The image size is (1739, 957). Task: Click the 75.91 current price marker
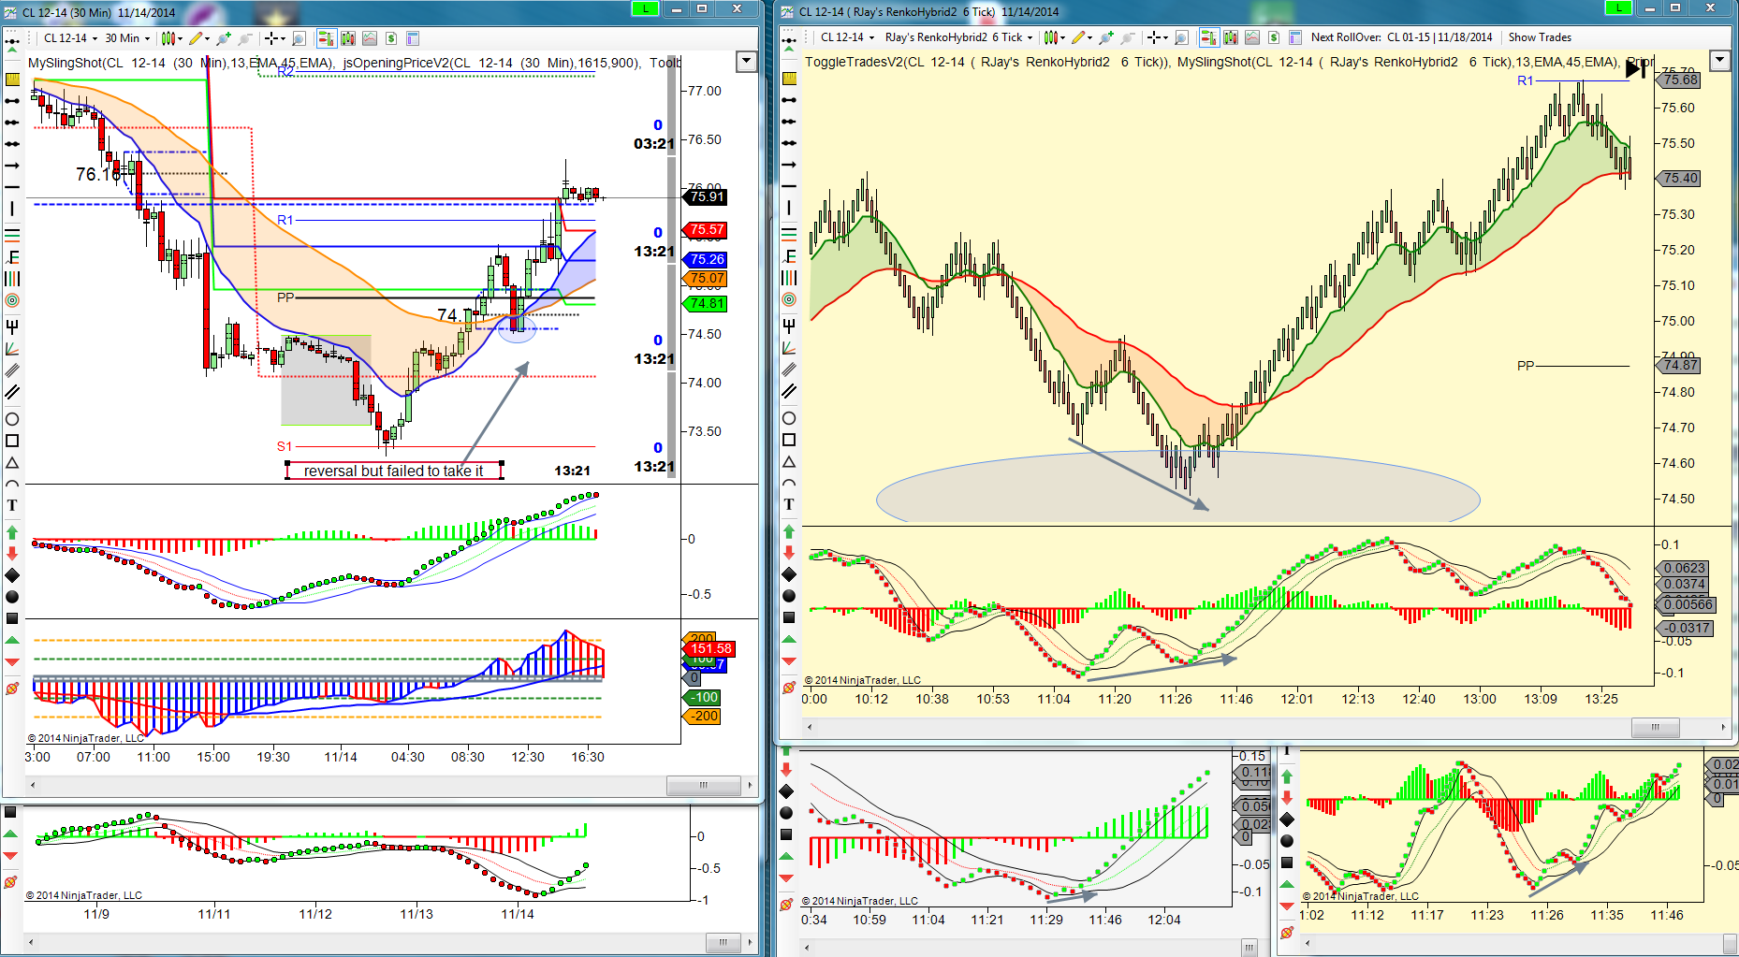[707, 196]
